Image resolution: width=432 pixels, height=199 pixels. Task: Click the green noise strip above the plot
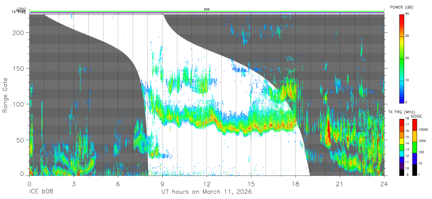tap(207, 11)
